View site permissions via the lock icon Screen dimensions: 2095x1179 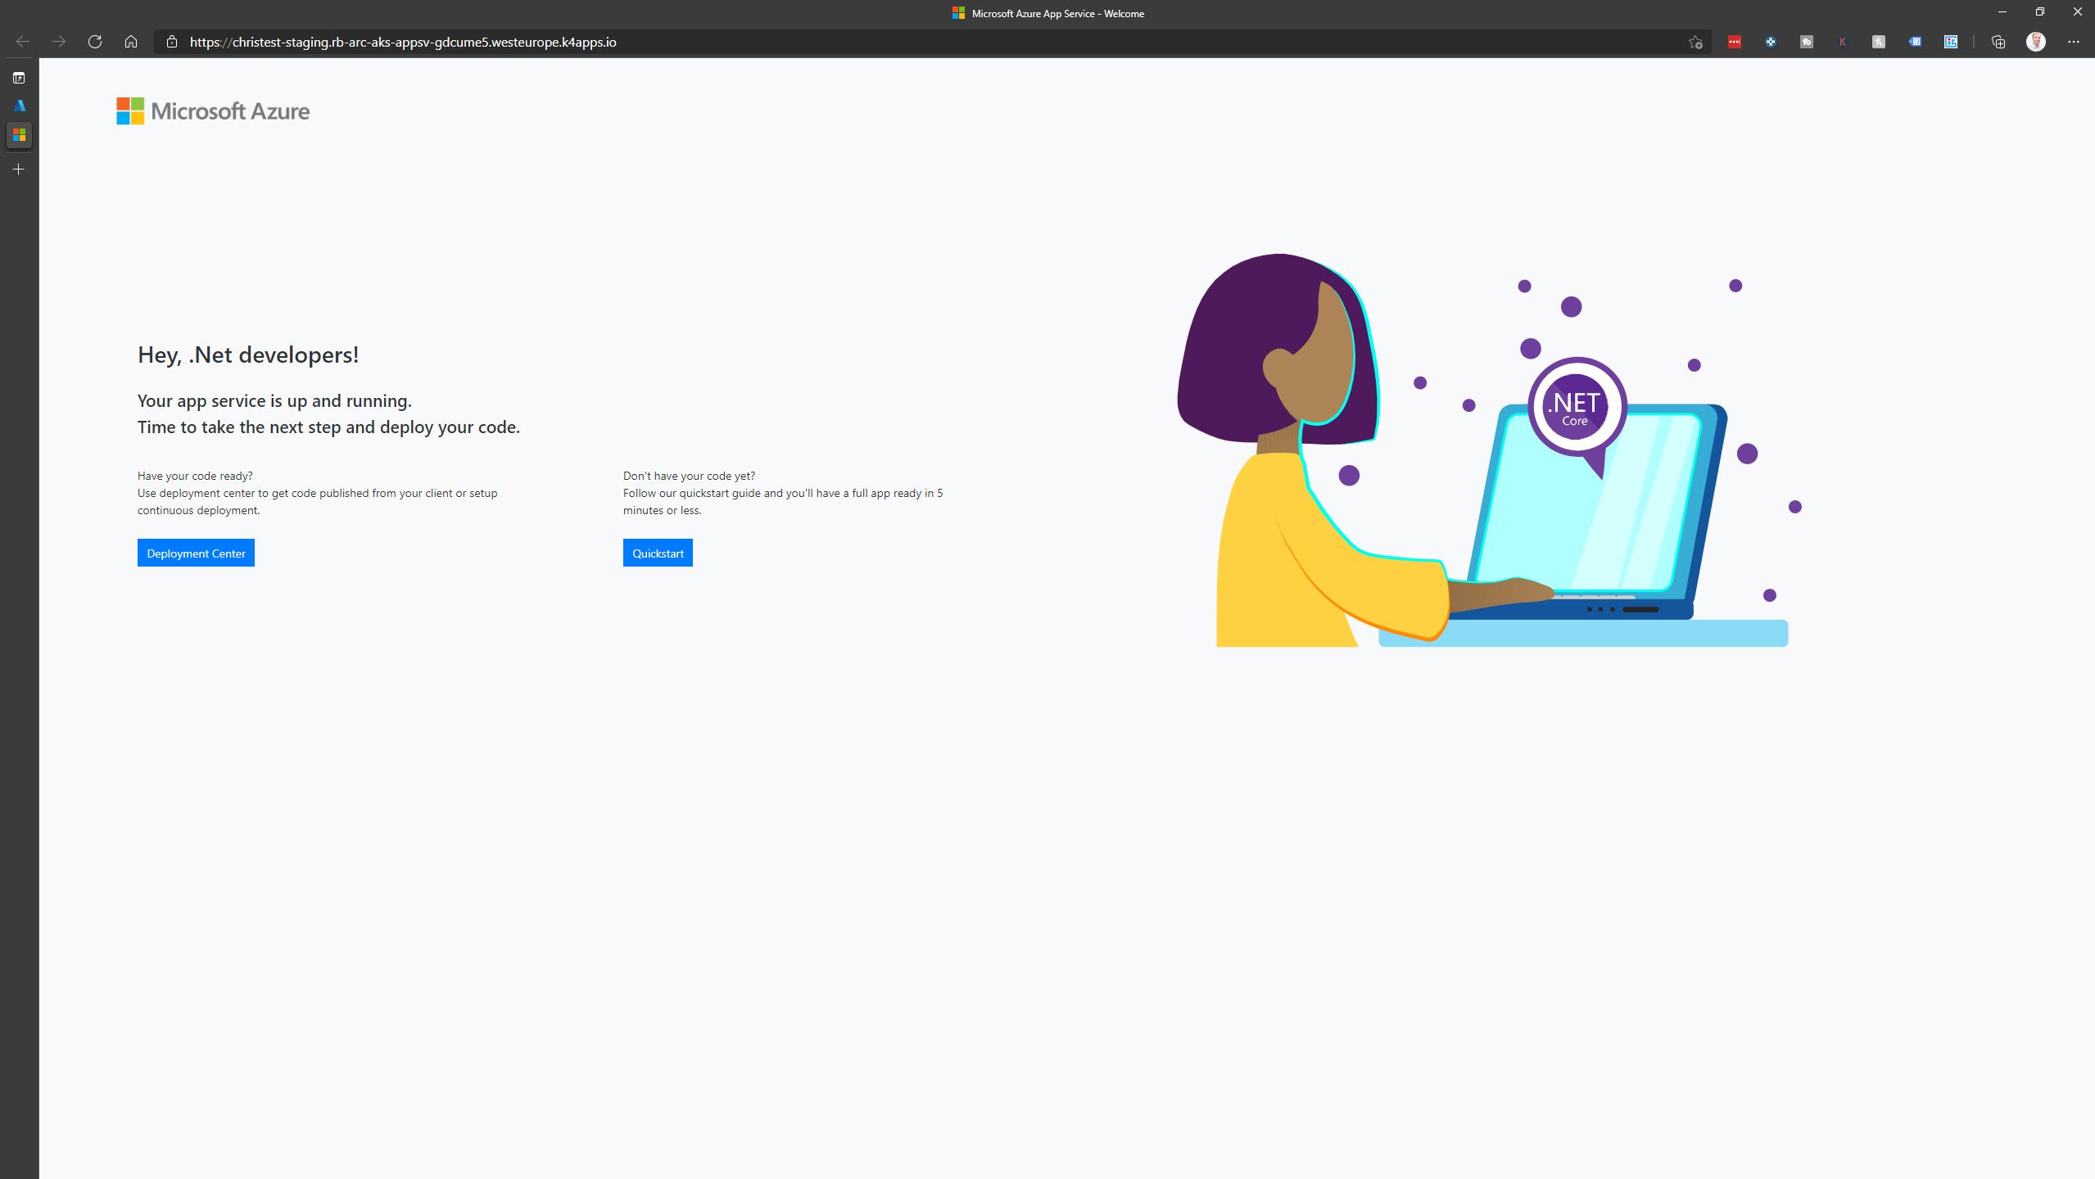[x=171, y=41]
